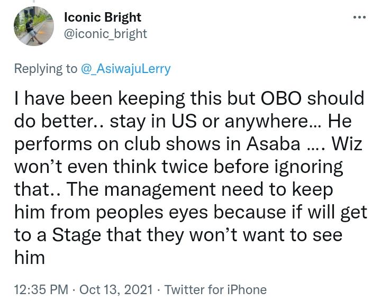Click Iconic Bright's profile avatar picture

[x=34, y=26]
